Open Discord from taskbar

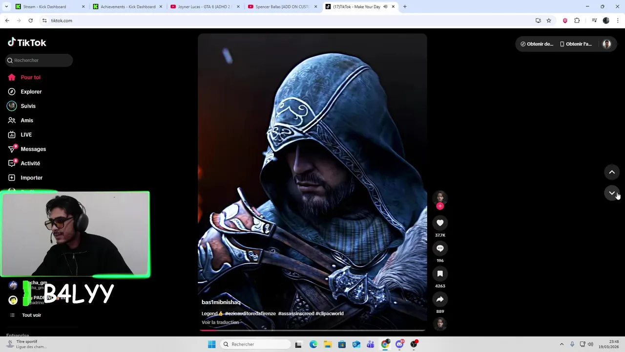[399, 344]
